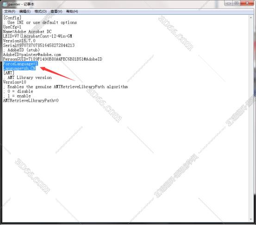Click the AdobeID=painter@adobe.com line
256x225 pixels.
coord(32,55)
